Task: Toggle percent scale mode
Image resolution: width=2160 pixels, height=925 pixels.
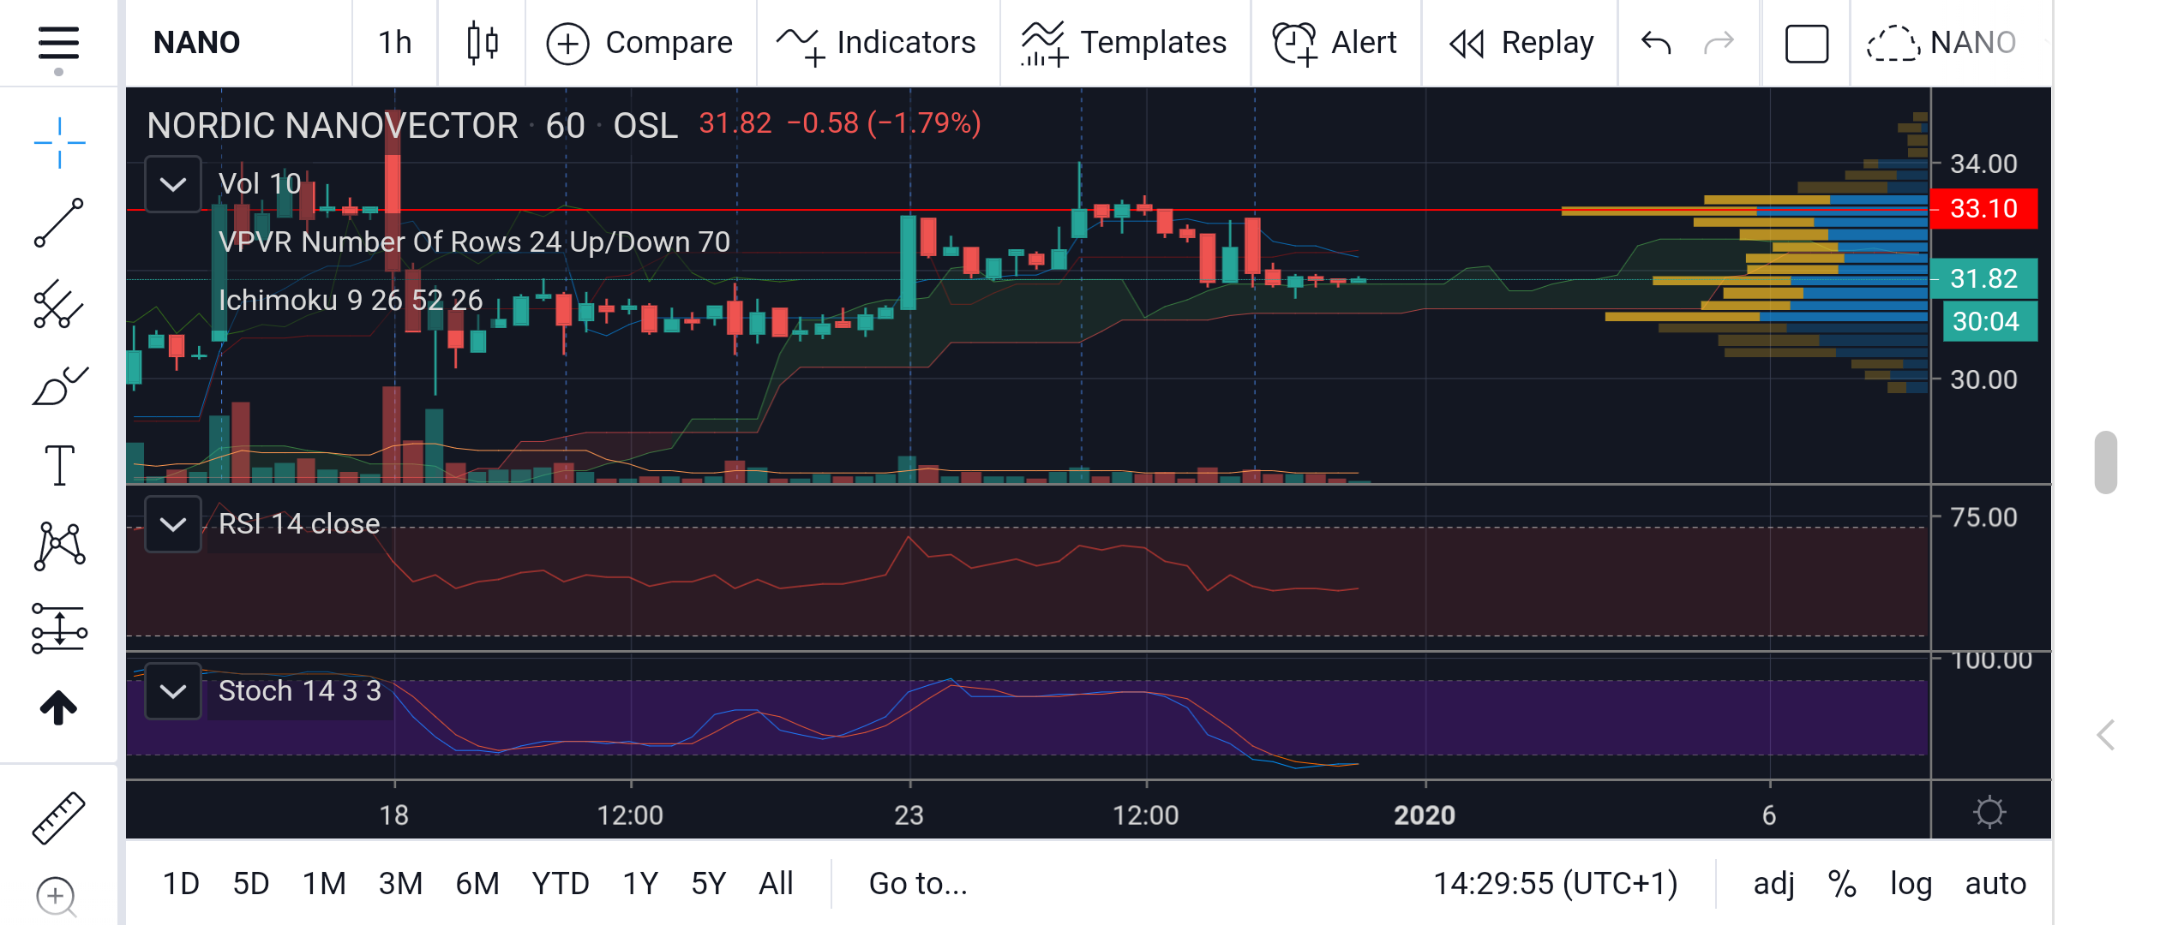Action: (1842, 883)
